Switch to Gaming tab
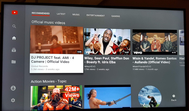189x111 pixels. [116, 16]
